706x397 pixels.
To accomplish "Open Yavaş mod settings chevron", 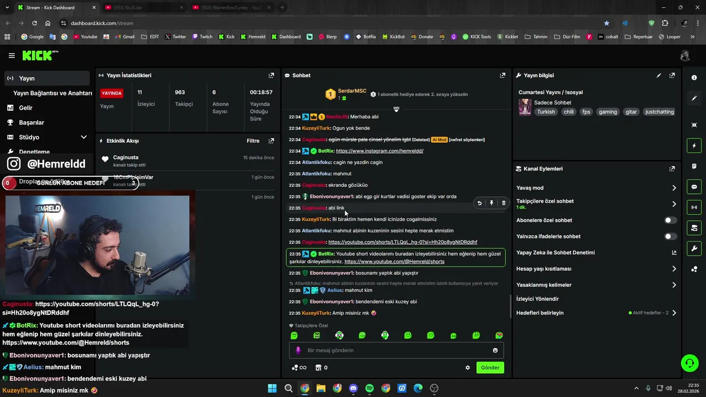I will click(x=674, y=188).
